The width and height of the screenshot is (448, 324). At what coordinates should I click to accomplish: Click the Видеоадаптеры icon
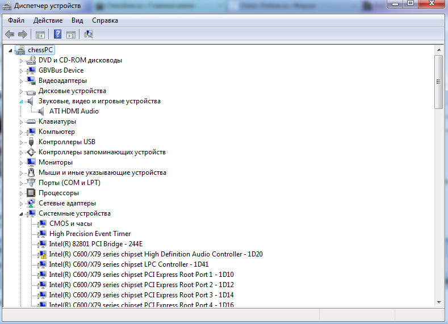point(31,81)
